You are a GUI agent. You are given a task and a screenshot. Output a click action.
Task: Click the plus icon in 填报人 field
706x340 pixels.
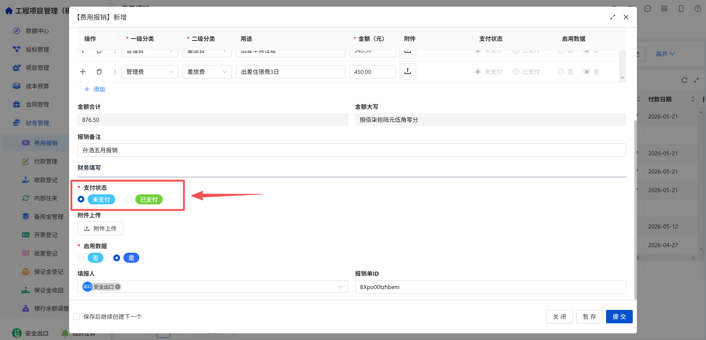pyautogui.click(x=340, y=287)
